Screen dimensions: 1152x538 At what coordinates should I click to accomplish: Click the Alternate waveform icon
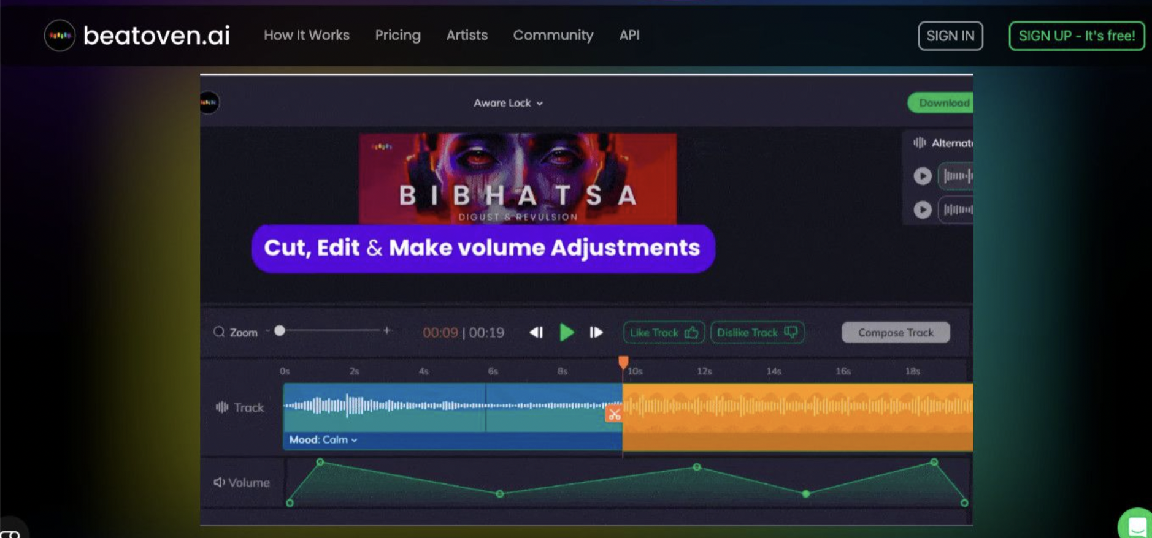[x=919, y=143]
